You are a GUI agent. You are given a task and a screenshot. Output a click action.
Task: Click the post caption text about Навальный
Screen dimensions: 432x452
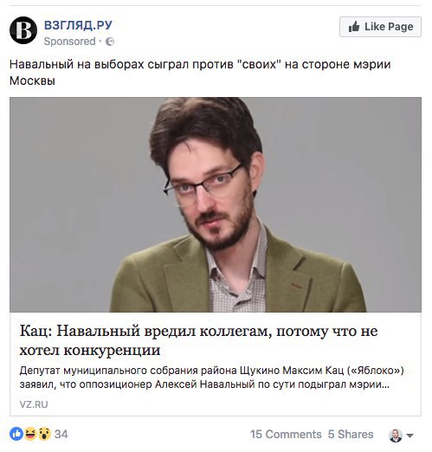coord(200,72)
